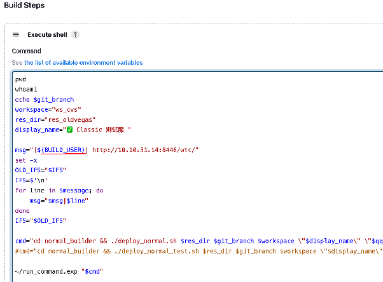Click the URL in the msg line
This screenshot has height=282, width=383.
146,150
